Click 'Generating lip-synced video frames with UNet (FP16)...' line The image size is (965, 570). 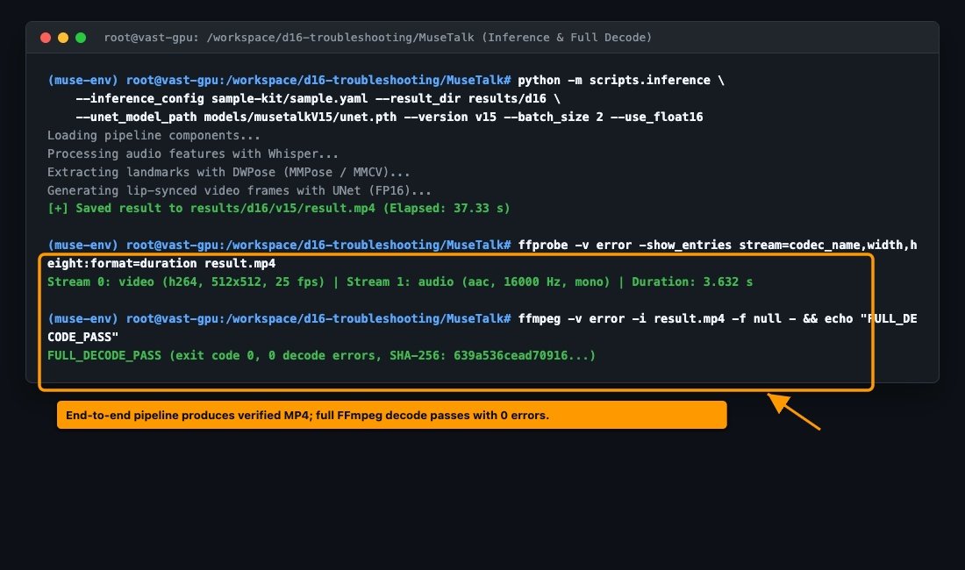(x=239, y=190)
